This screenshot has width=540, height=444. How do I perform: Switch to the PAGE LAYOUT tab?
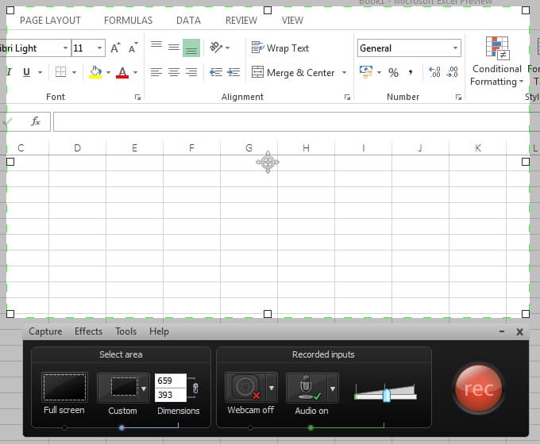(50, 21)
